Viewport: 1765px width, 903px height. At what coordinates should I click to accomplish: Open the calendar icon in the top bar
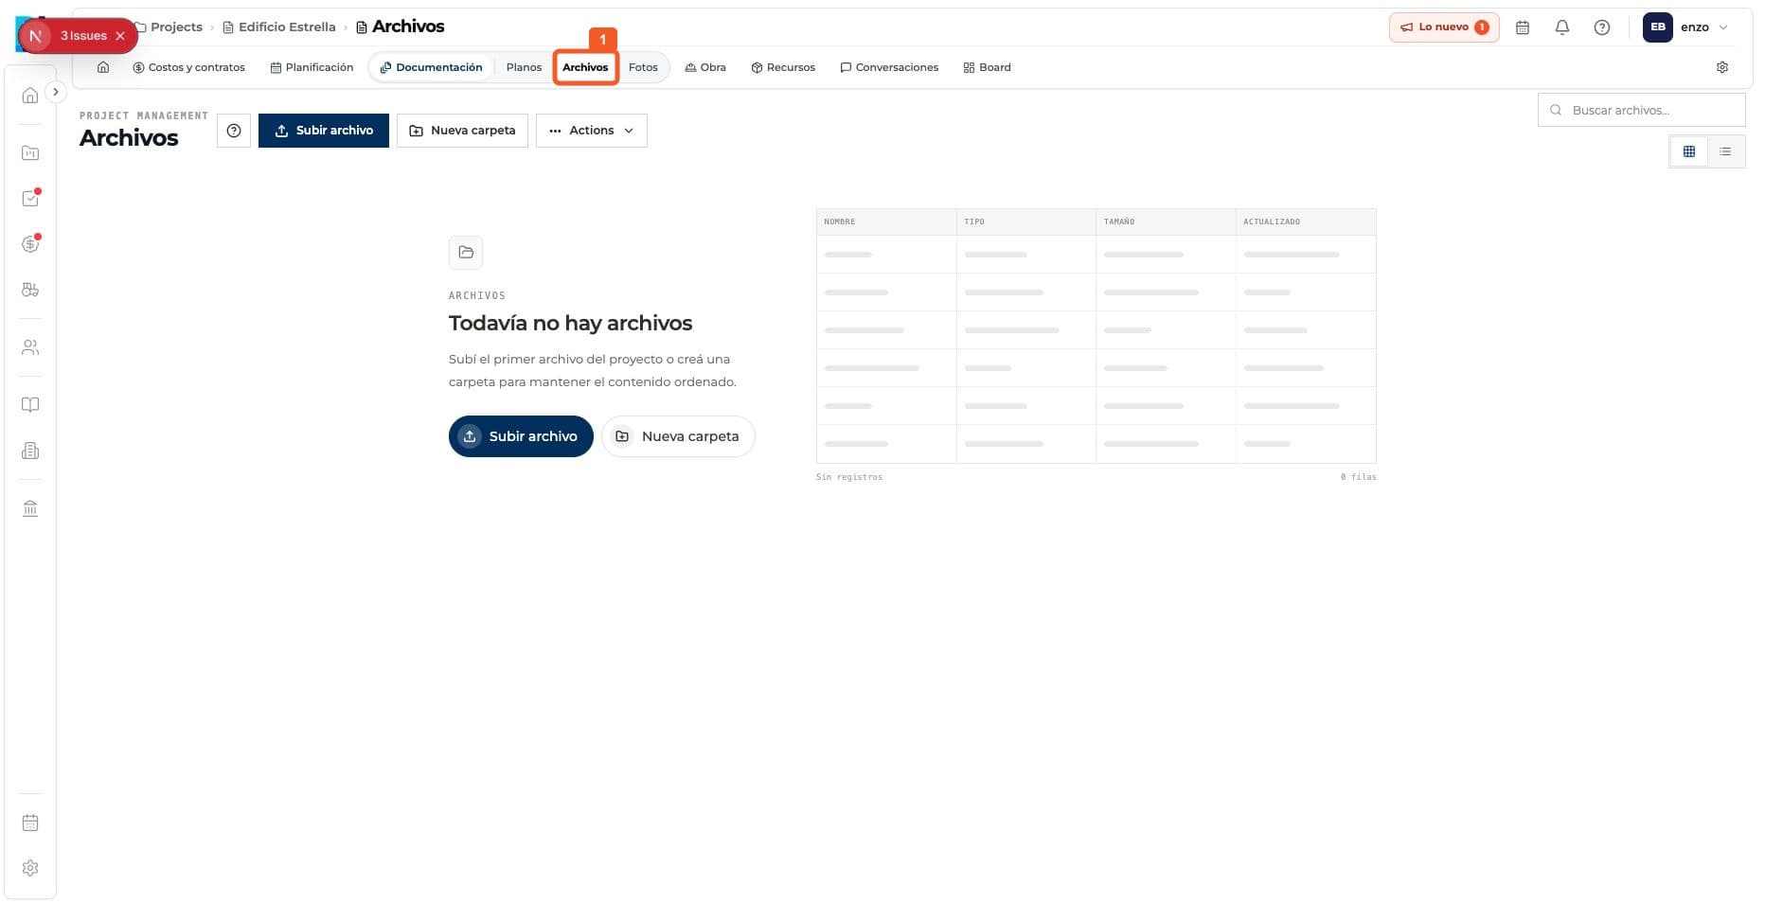click(1523, 27)
